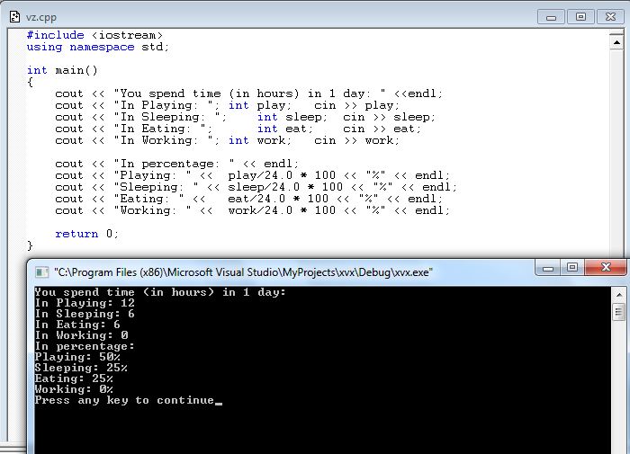Click console header 'You spend time (in hours)'

pyautogui.click(x=124, y=292)
